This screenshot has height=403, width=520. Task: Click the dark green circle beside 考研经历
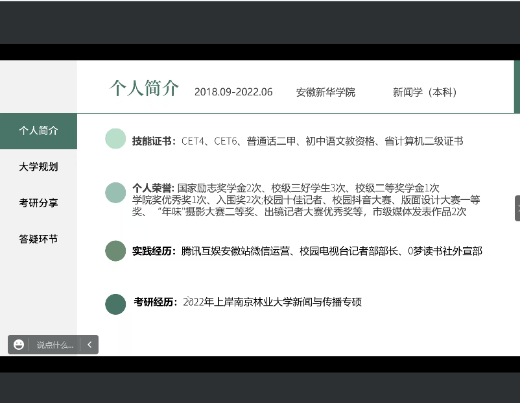115,304
